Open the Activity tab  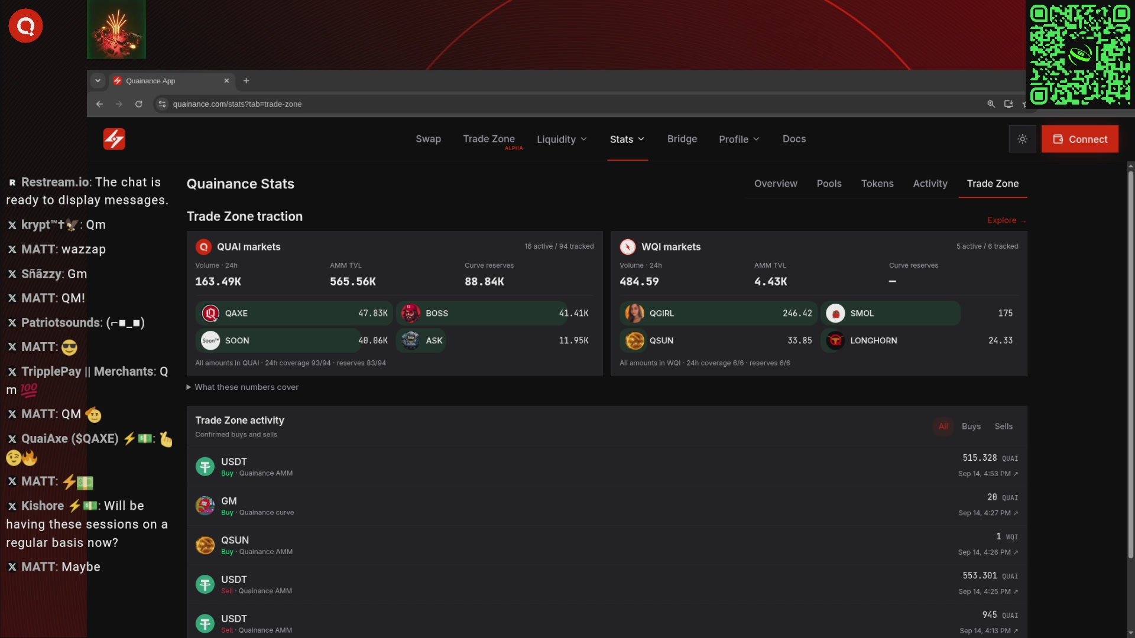point(930,184)
